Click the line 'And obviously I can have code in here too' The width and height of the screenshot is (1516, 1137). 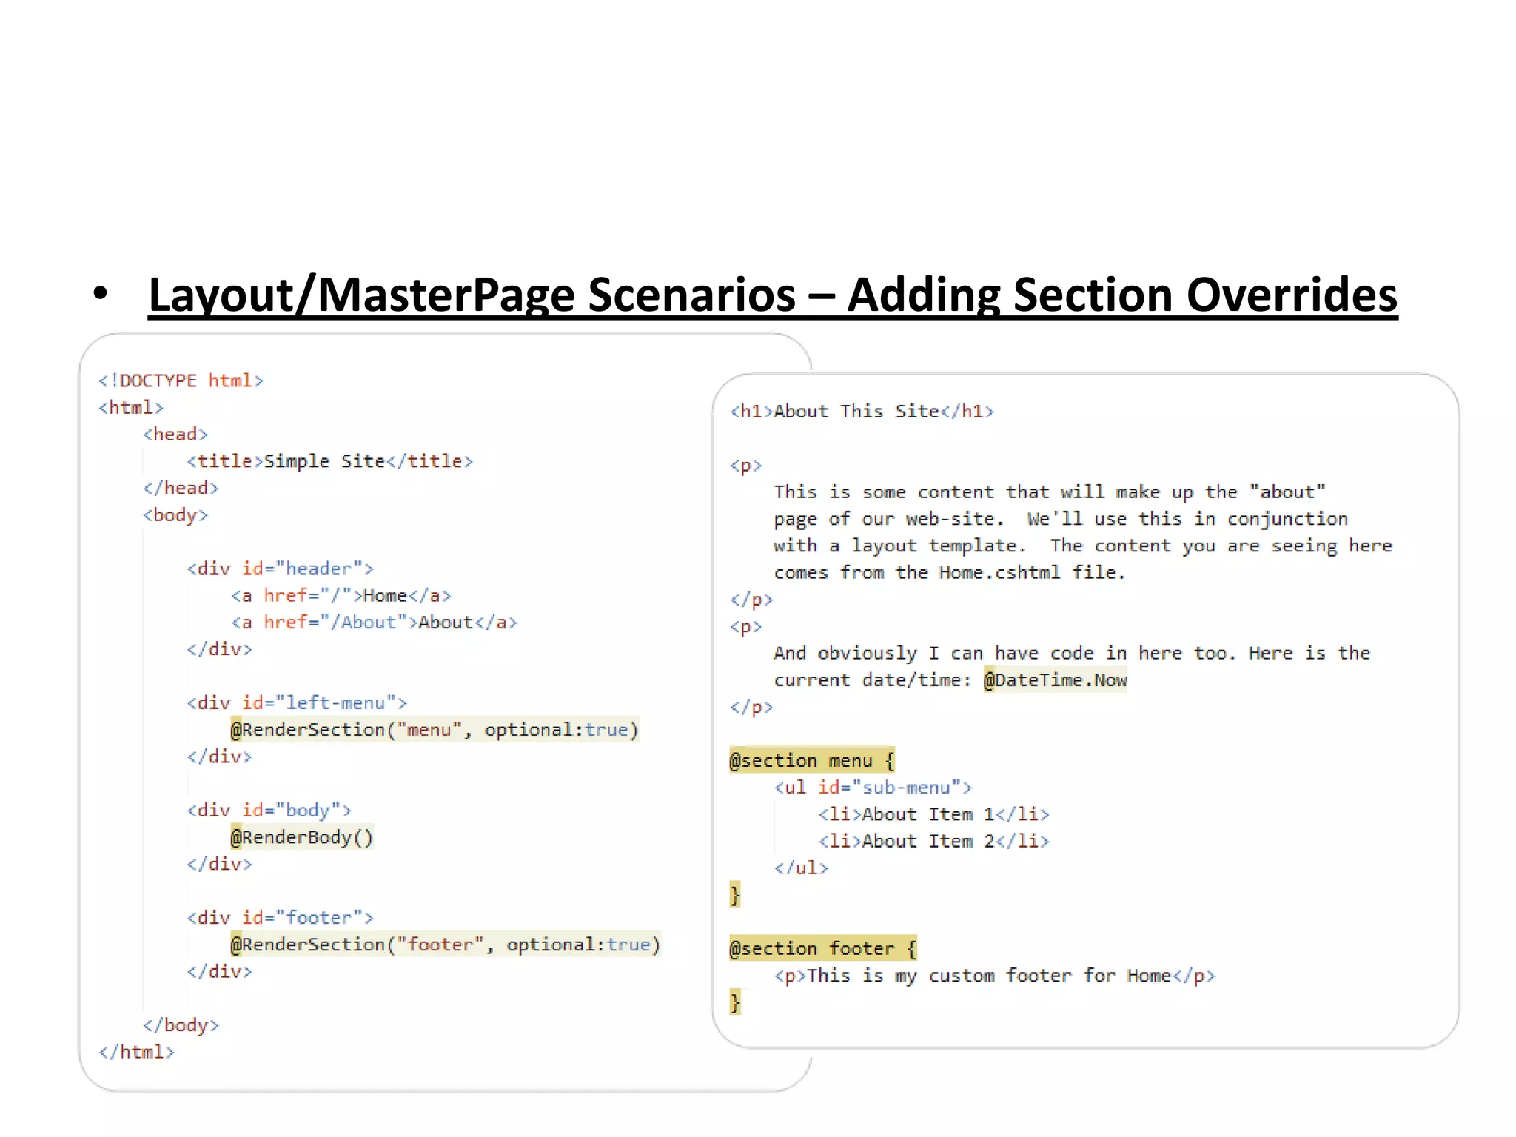(1072, 654)
